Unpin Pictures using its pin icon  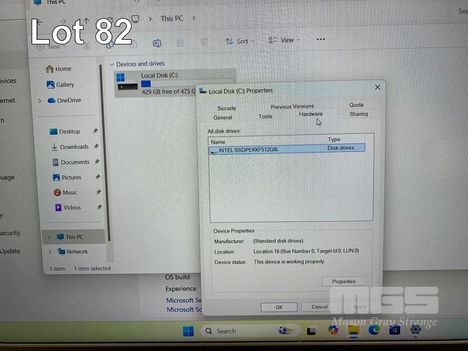(98, 177)
